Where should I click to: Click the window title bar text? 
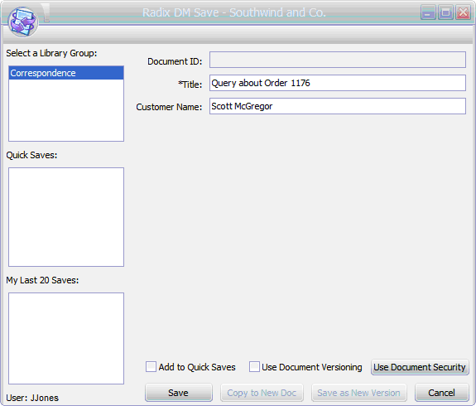[234, 12]
